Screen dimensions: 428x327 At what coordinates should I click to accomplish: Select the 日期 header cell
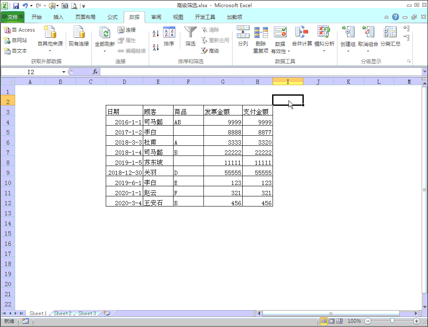tap(124, 111)
